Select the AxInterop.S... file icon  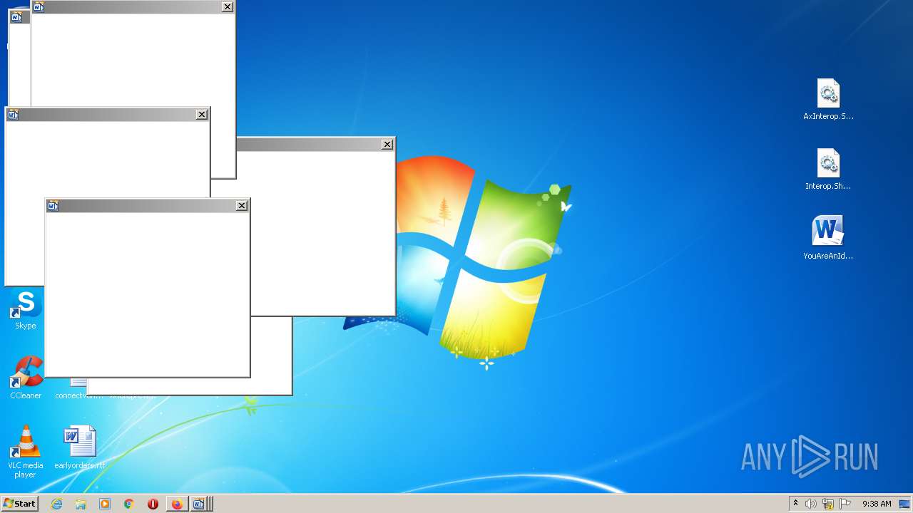(828, 99)
